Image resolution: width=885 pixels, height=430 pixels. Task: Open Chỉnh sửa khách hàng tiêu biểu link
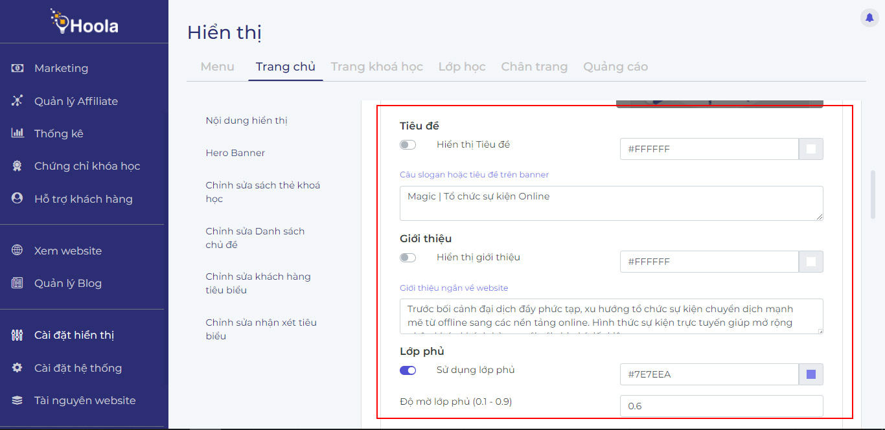pos(258,283)
